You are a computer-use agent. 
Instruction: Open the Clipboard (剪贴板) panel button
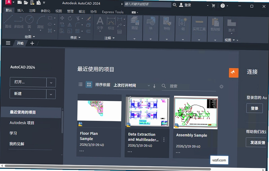[215, 25]
